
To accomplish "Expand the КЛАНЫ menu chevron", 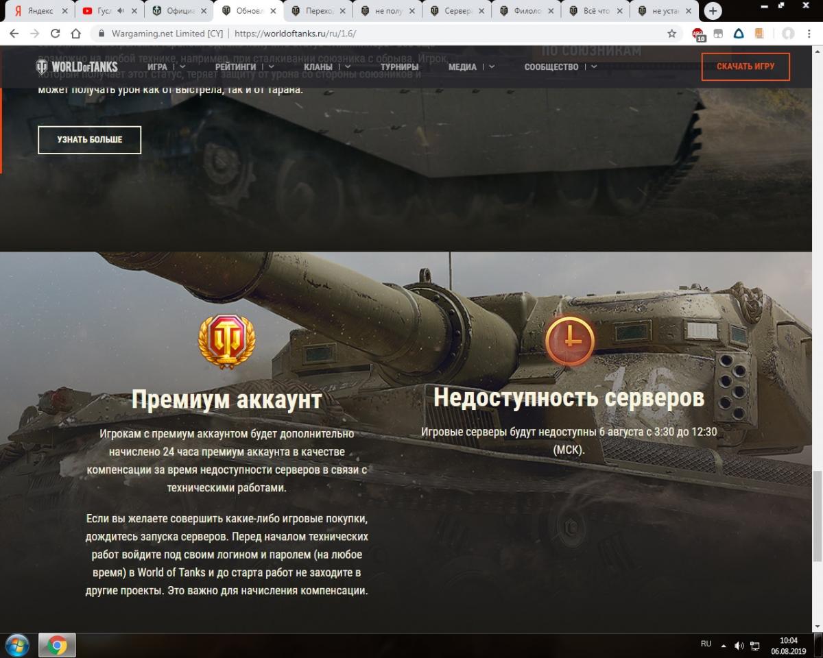I will point(348,67).
